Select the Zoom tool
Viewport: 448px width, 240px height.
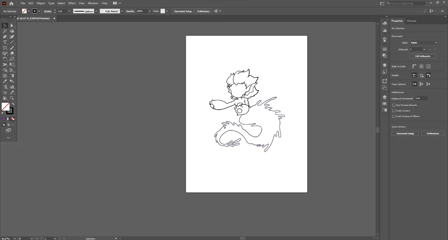pyautogui.click(x=12, y=98)
